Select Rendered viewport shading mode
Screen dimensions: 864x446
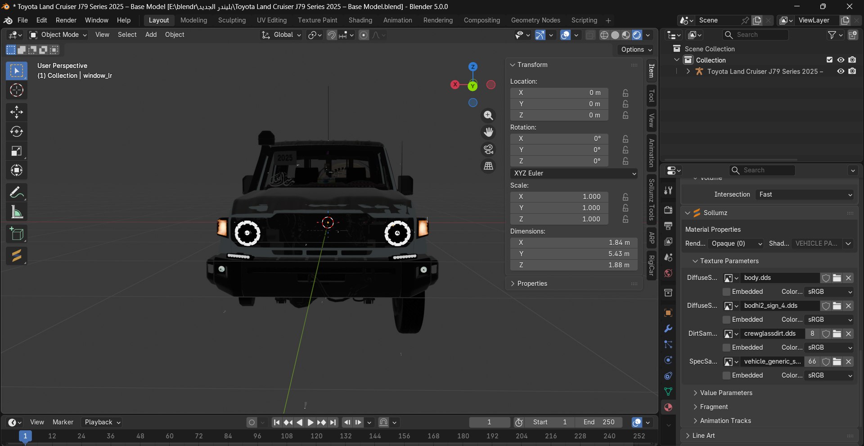click(x=637, y=35)
